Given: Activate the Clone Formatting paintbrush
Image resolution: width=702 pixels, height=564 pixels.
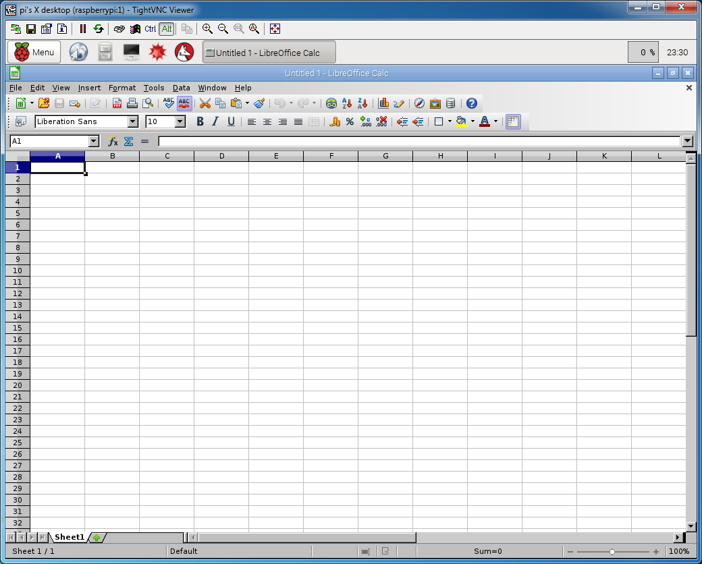Looking at the screenshot, I should click(x=259, y=103).
